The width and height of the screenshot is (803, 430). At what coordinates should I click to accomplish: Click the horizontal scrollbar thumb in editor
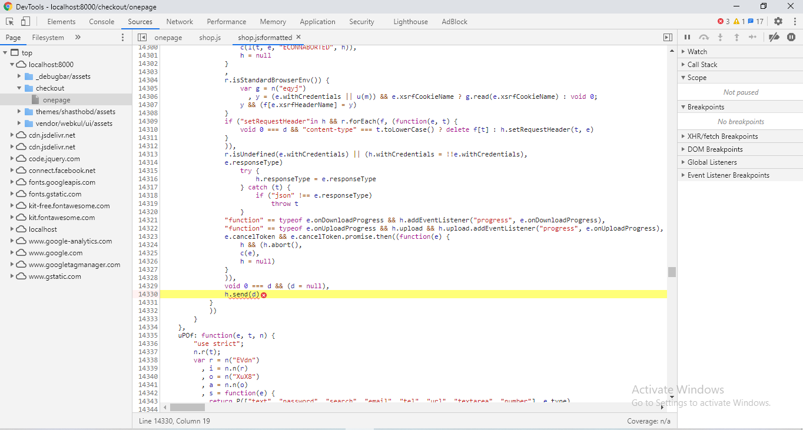188,407
